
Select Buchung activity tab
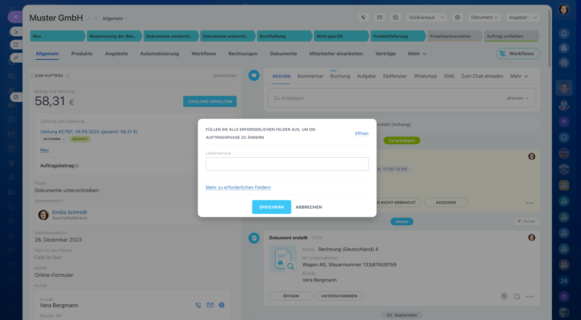point(340,76)
